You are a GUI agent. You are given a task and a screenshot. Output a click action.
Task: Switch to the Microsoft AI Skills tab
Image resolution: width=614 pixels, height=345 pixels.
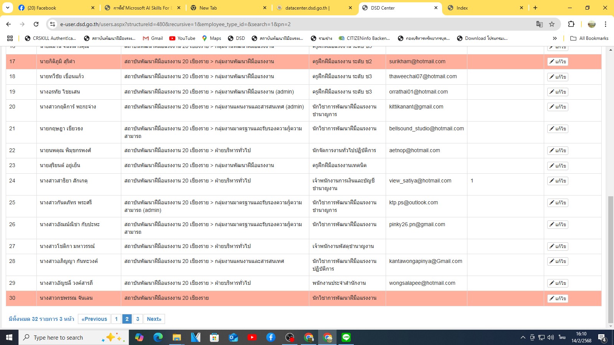click(x=142, y=8)
